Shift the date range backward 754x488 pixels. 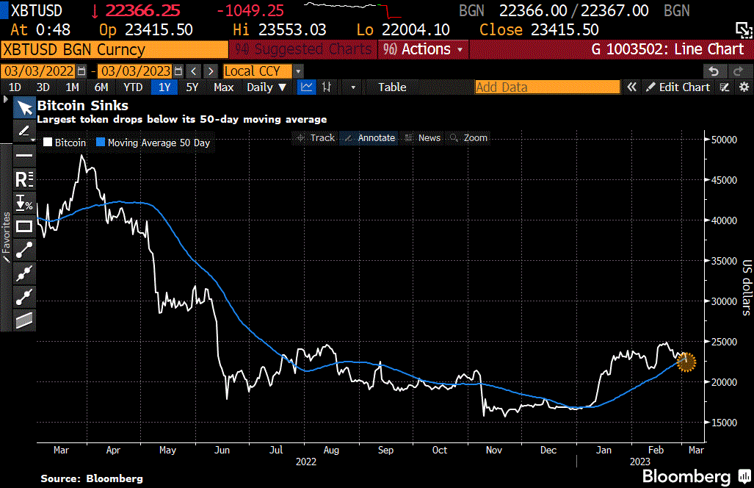(193, 71)
